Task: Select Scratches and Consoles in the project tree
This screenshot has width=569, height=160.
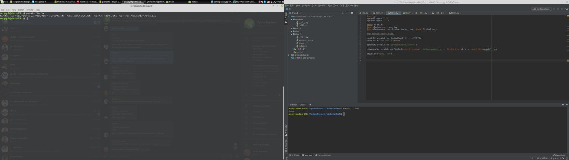Action: tap(303, 58)
